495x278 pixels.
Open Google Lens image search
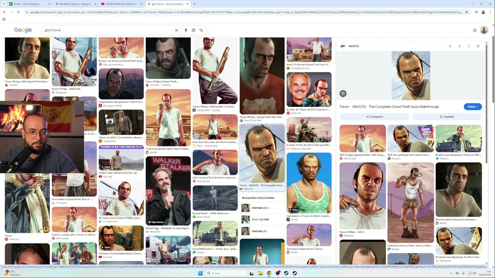coord(193,30)
